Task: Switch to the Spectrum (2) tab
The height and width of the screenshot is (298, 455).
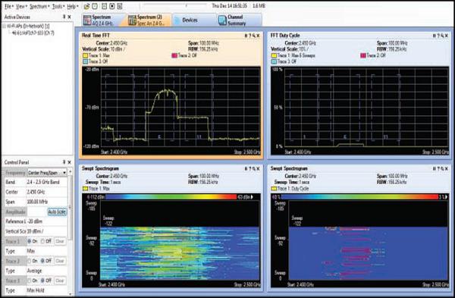Action: tap(149, 20)
